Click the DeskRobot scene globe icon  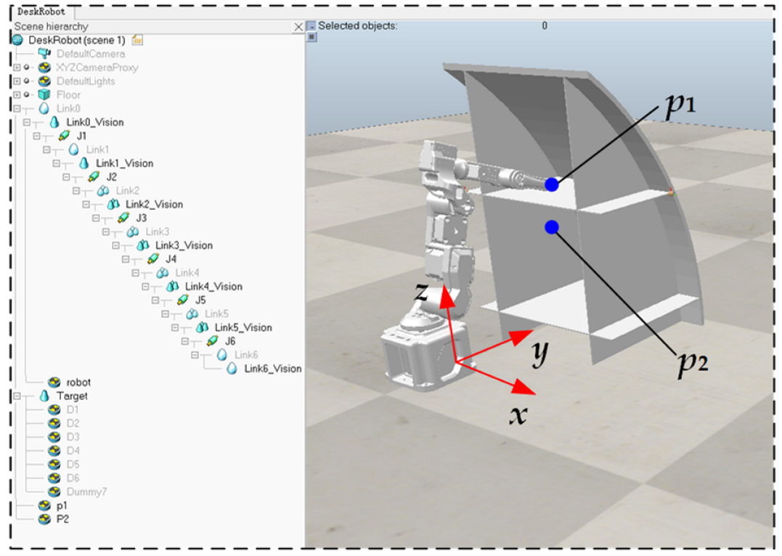coord(17,40)
